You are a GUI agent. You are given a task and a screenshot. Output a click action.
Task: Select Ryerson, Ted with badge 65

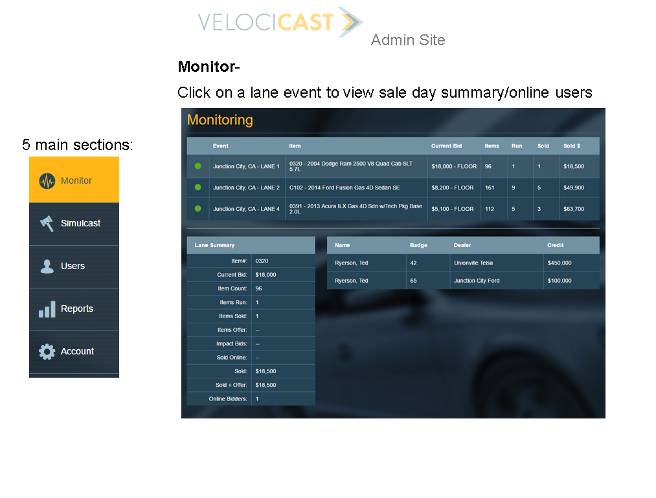tap(352, 281)
